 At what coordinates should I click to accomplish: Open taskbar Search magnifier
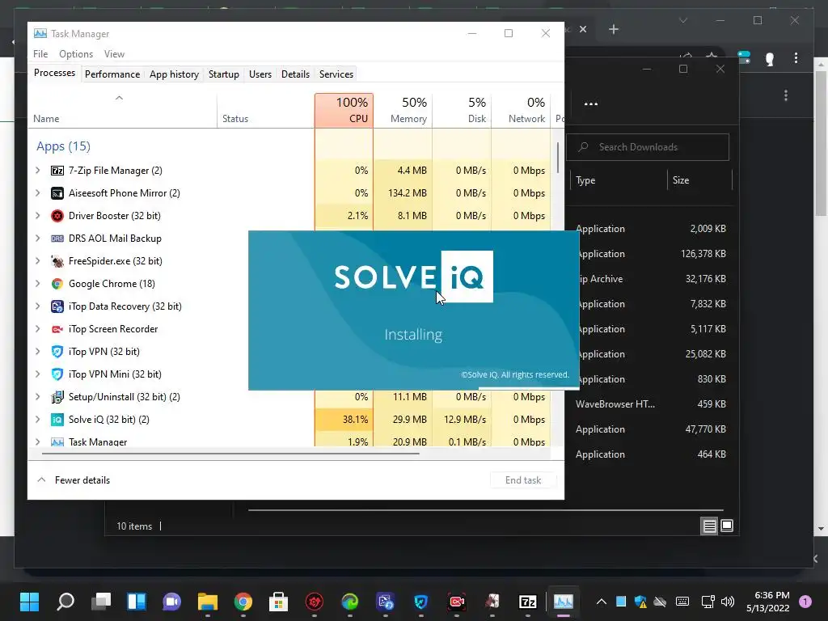[x=65, y=602]
